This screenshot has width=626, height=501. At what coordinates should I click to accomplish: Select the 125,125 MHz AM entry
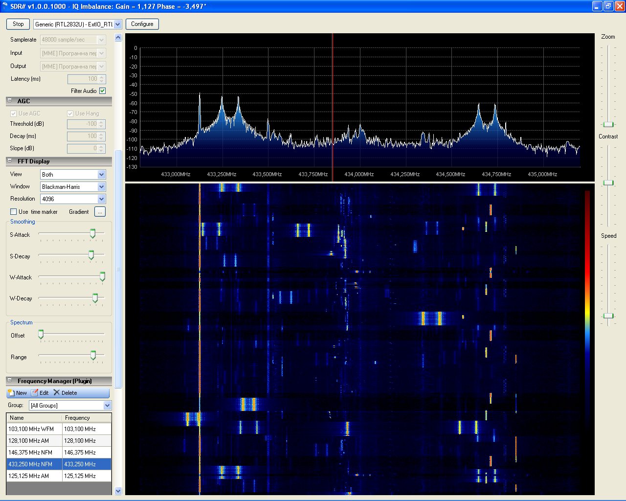(x=59, y=476)
